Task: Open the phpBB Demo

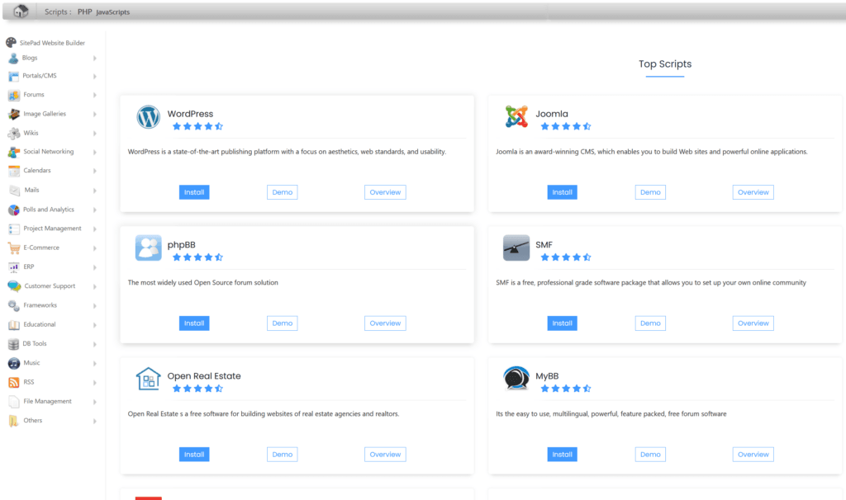Action: [x=283, y=323]
